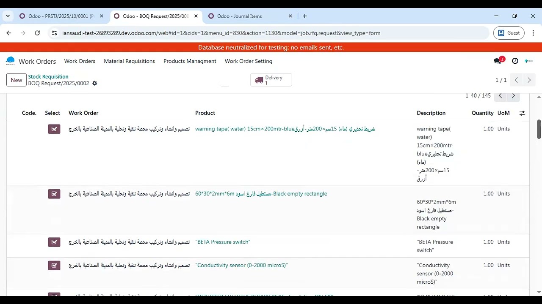The width and height of the screenshot is (542, 304).
Task: Close the Odoo BOQ Request tab
Action: pyautogui.click(x=196, y=16)
